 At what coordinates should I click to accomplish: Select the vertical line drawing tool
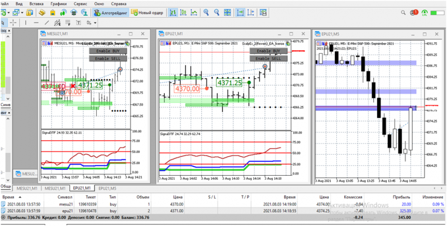(x=26, y=23)
